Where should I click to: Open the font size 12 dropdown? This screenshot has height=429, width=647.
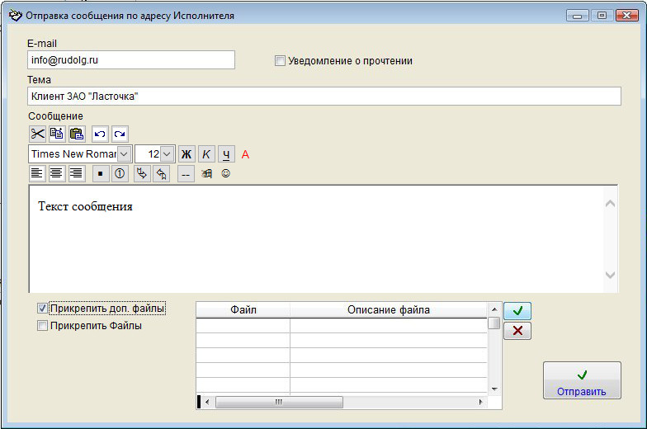[167, 154]
